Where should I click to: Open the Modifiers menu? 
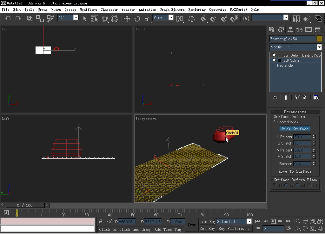[88, 9]
